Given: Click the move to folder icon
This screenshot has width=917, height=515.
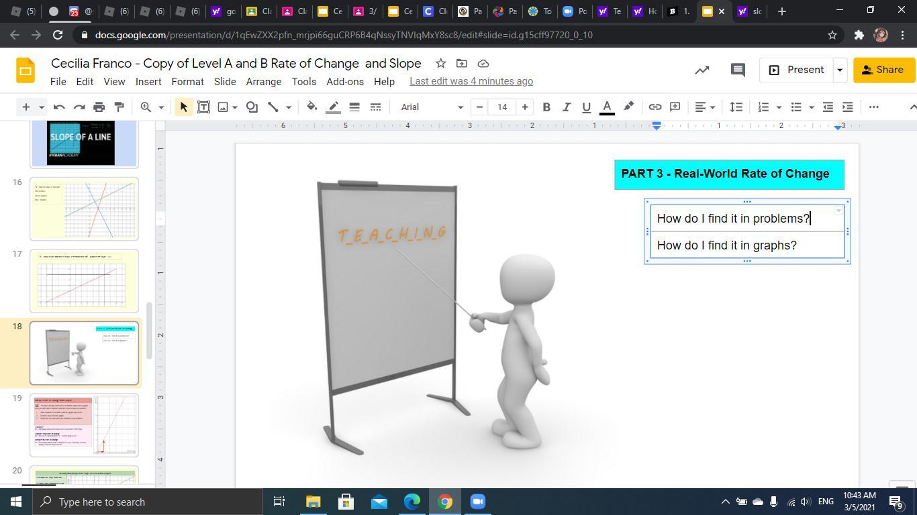Looking at the screenshot, I should pos(461,63).
